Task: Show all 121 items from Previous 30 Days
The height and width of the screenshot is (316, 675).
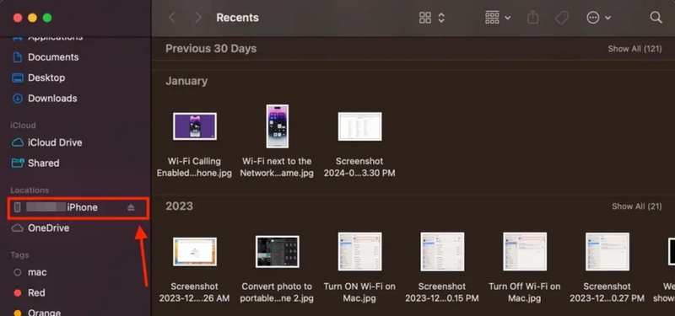Action: 634,49
